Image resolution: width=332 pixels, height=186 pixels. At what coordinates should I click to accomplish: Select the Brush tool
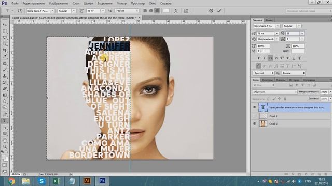click(x=5, y=70)
